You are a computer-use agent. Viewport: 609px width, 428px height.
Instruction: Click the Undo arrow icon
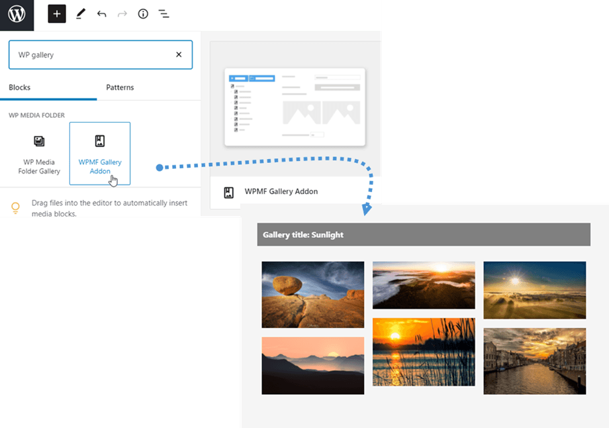pos(101,14)
